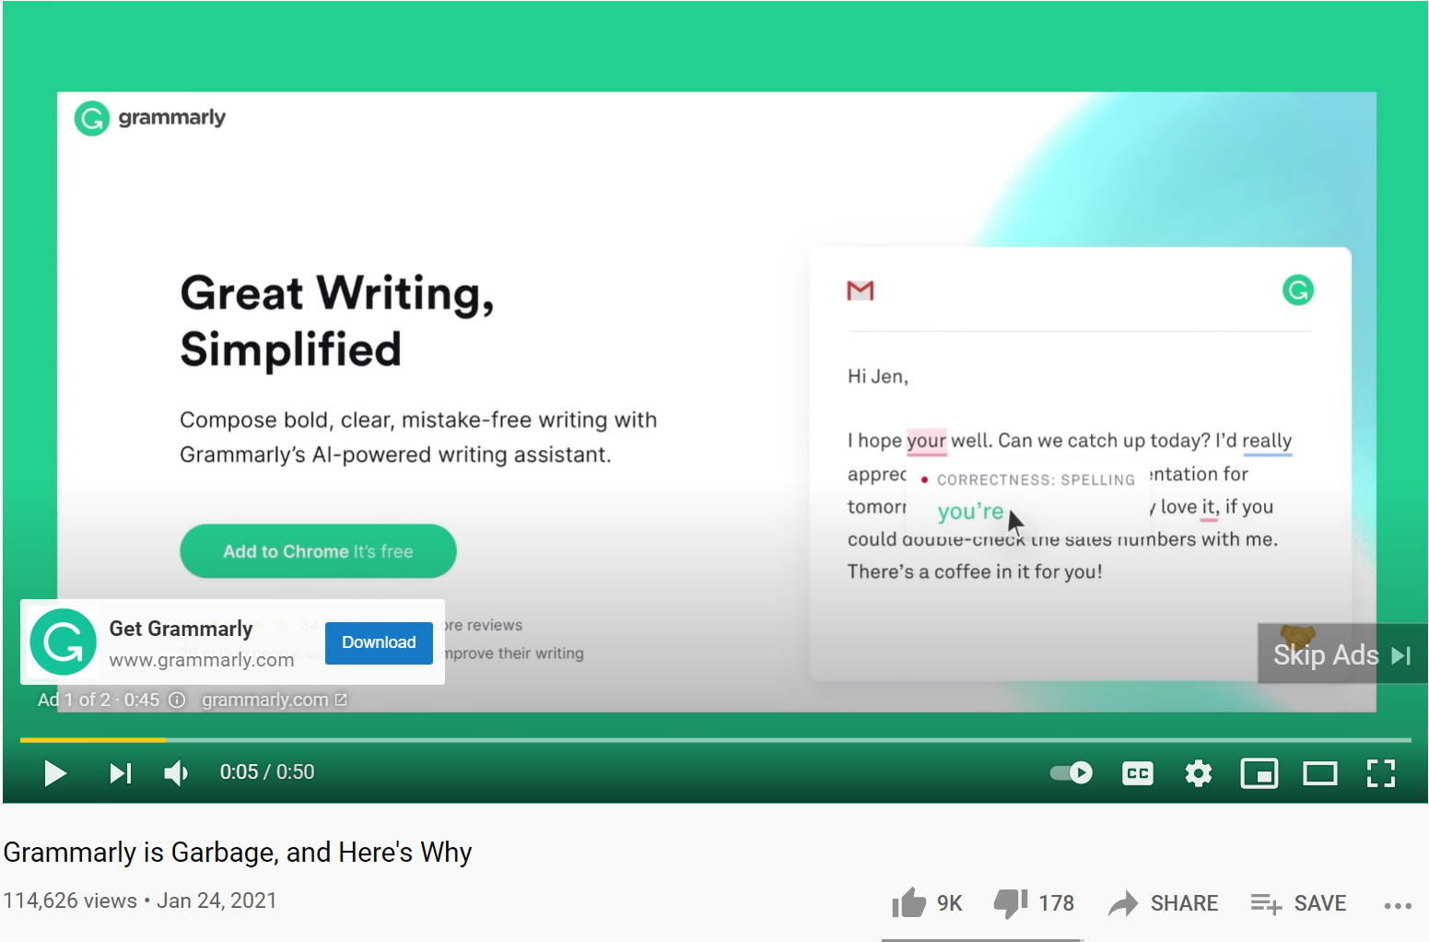Viewport: 1429px width, 942px height.
Task: Click the video title 'Grammarly is Garbage, and Here's Why'
Action: [238, 853]
